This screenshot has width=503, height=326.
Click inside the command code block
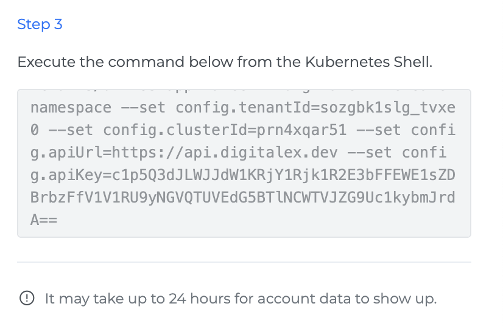point(244,164)
